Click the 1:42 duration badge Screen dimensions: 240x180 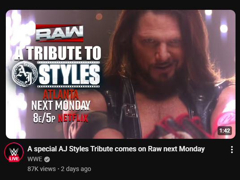click(224, 131)
